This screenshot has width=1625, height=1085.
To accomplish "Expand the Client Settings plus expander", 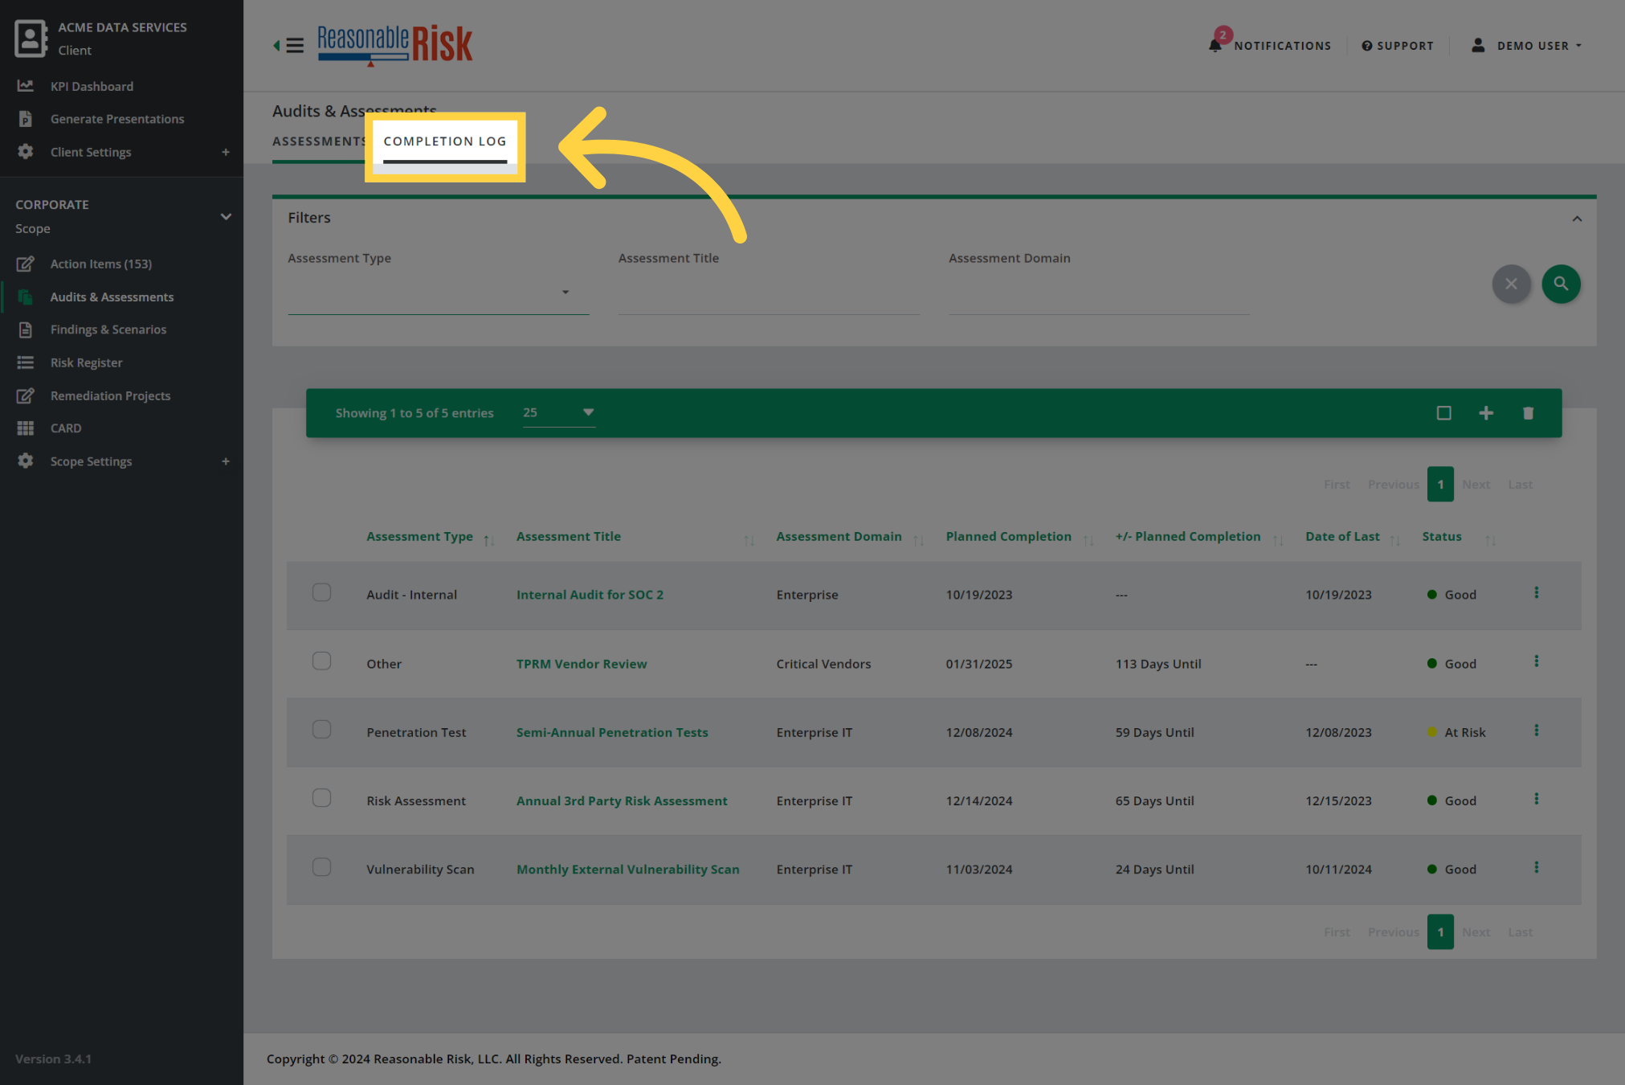I will (226, 152).
